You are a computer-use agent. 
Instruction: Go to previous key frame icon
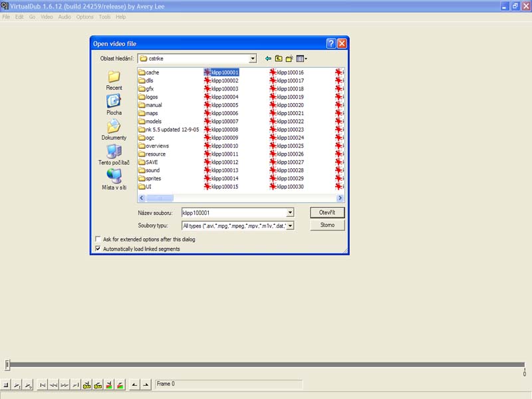pyautogui.click(x=87, y=385)
